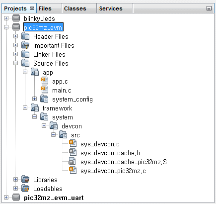Collapse the src folder node

pos(53,134)
